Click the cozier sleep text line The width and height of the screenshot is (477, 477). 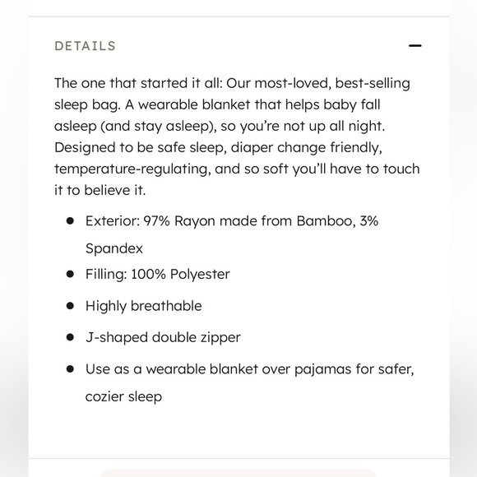point(123,396)
